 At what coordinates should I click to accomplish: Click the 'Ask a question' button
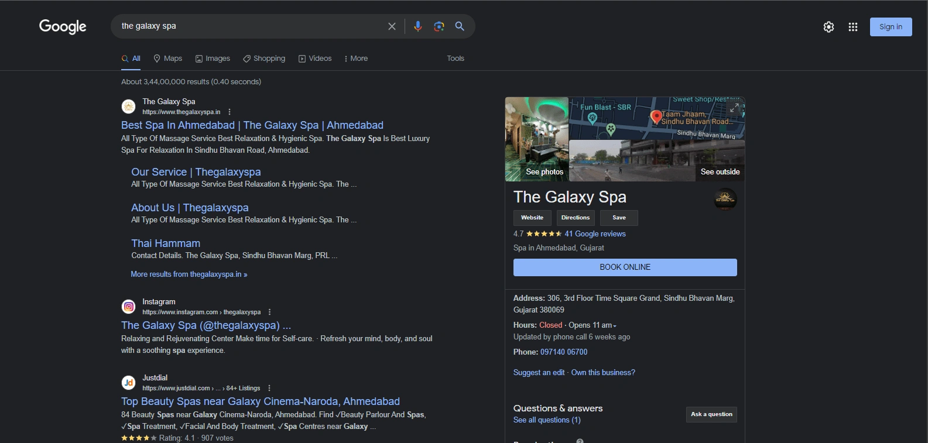[x=711, y=414]
